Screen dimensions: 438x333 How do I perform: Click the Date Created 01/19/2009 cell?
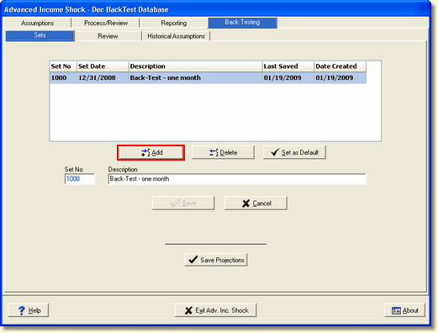click(340, 78)
